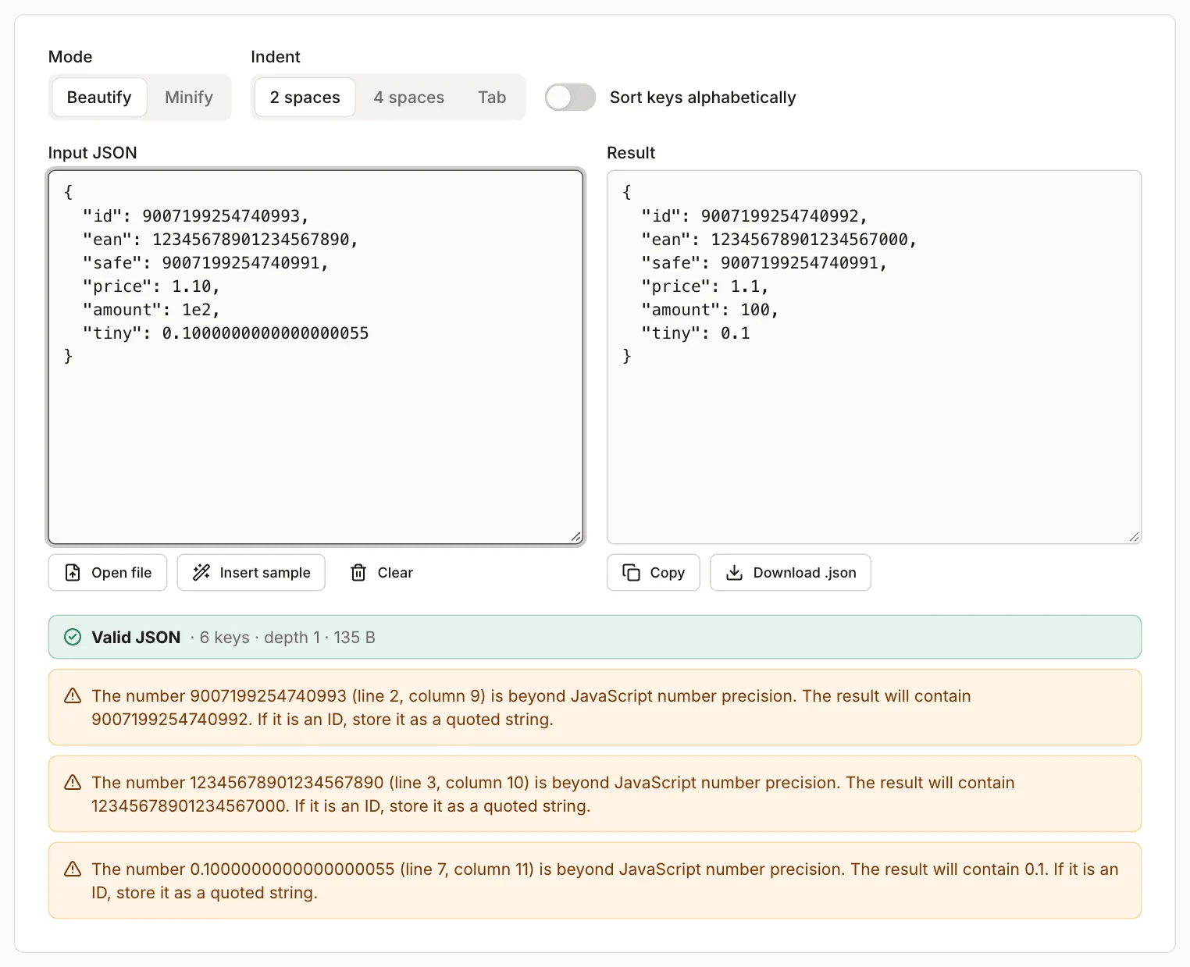Click the green Valid JSON checkmark icon
Image resolution: width=1190 pixels, height=967 pixels.
[73, 638]
